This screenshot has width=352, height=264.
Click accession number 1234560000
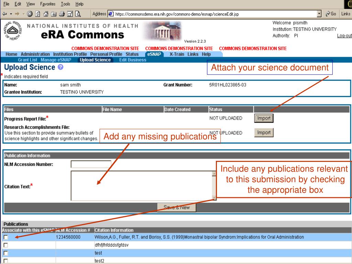tap(68, 237)
